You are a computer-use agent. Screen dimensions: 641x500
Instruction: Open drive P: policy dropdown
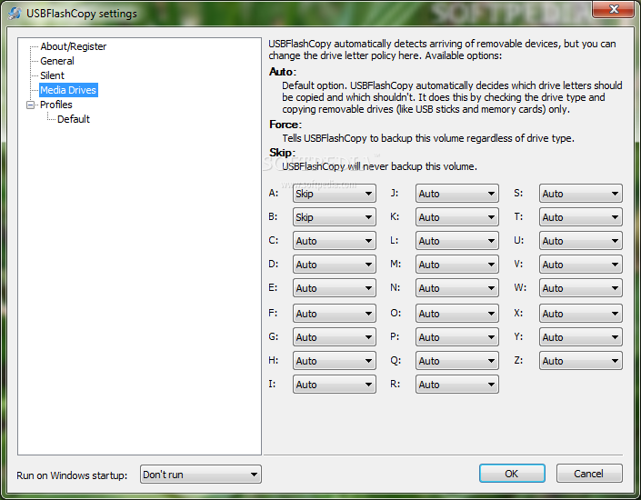[x=457, y=337]
